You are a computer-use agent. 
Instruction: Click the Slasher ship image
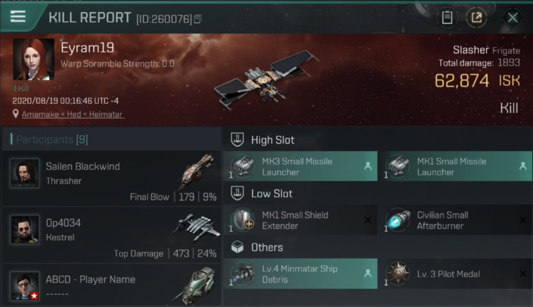click(x=266, y=80)
